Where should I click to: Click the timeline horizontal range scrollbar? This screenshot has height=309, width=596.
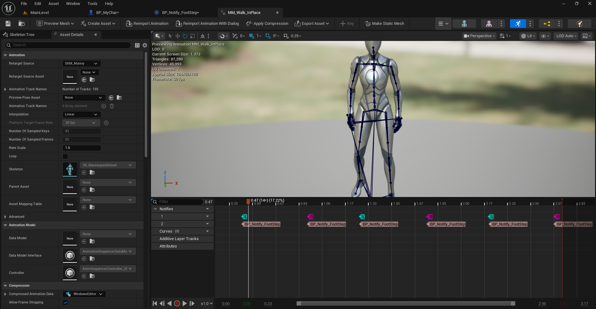[x=406, y=304]
